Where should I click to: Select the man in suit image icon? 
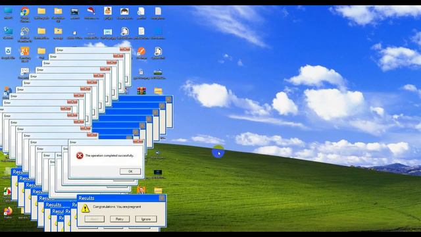coord(141,190)
